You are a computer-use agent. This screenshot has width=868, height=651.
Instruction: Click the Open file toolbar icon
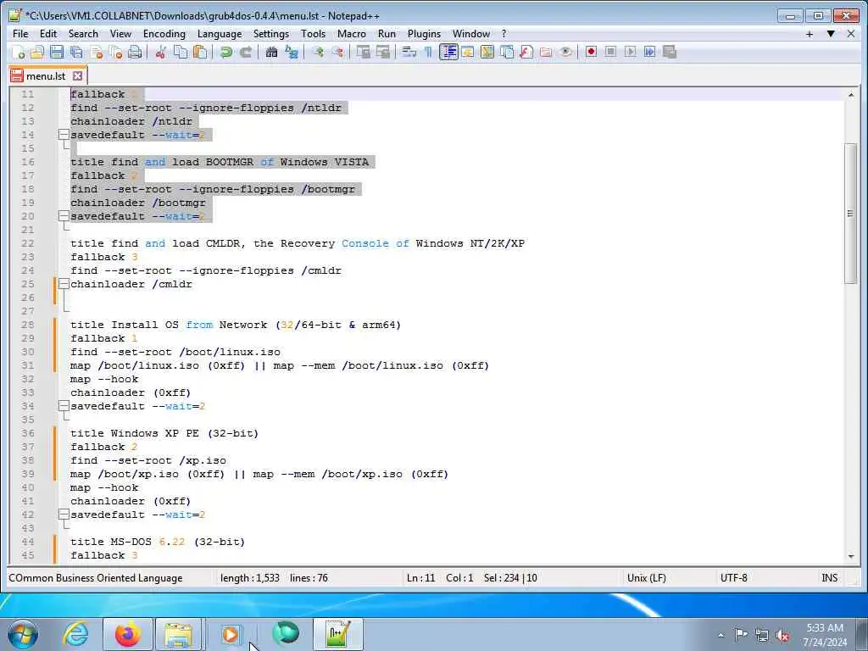click(37, 52)
